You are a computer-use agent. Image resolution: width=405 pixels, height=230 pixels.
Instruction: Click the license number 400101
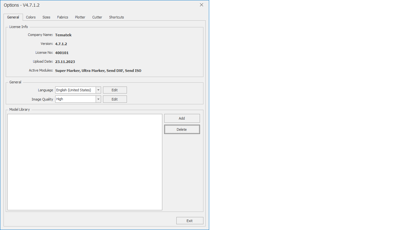click(x=62, y=53)
